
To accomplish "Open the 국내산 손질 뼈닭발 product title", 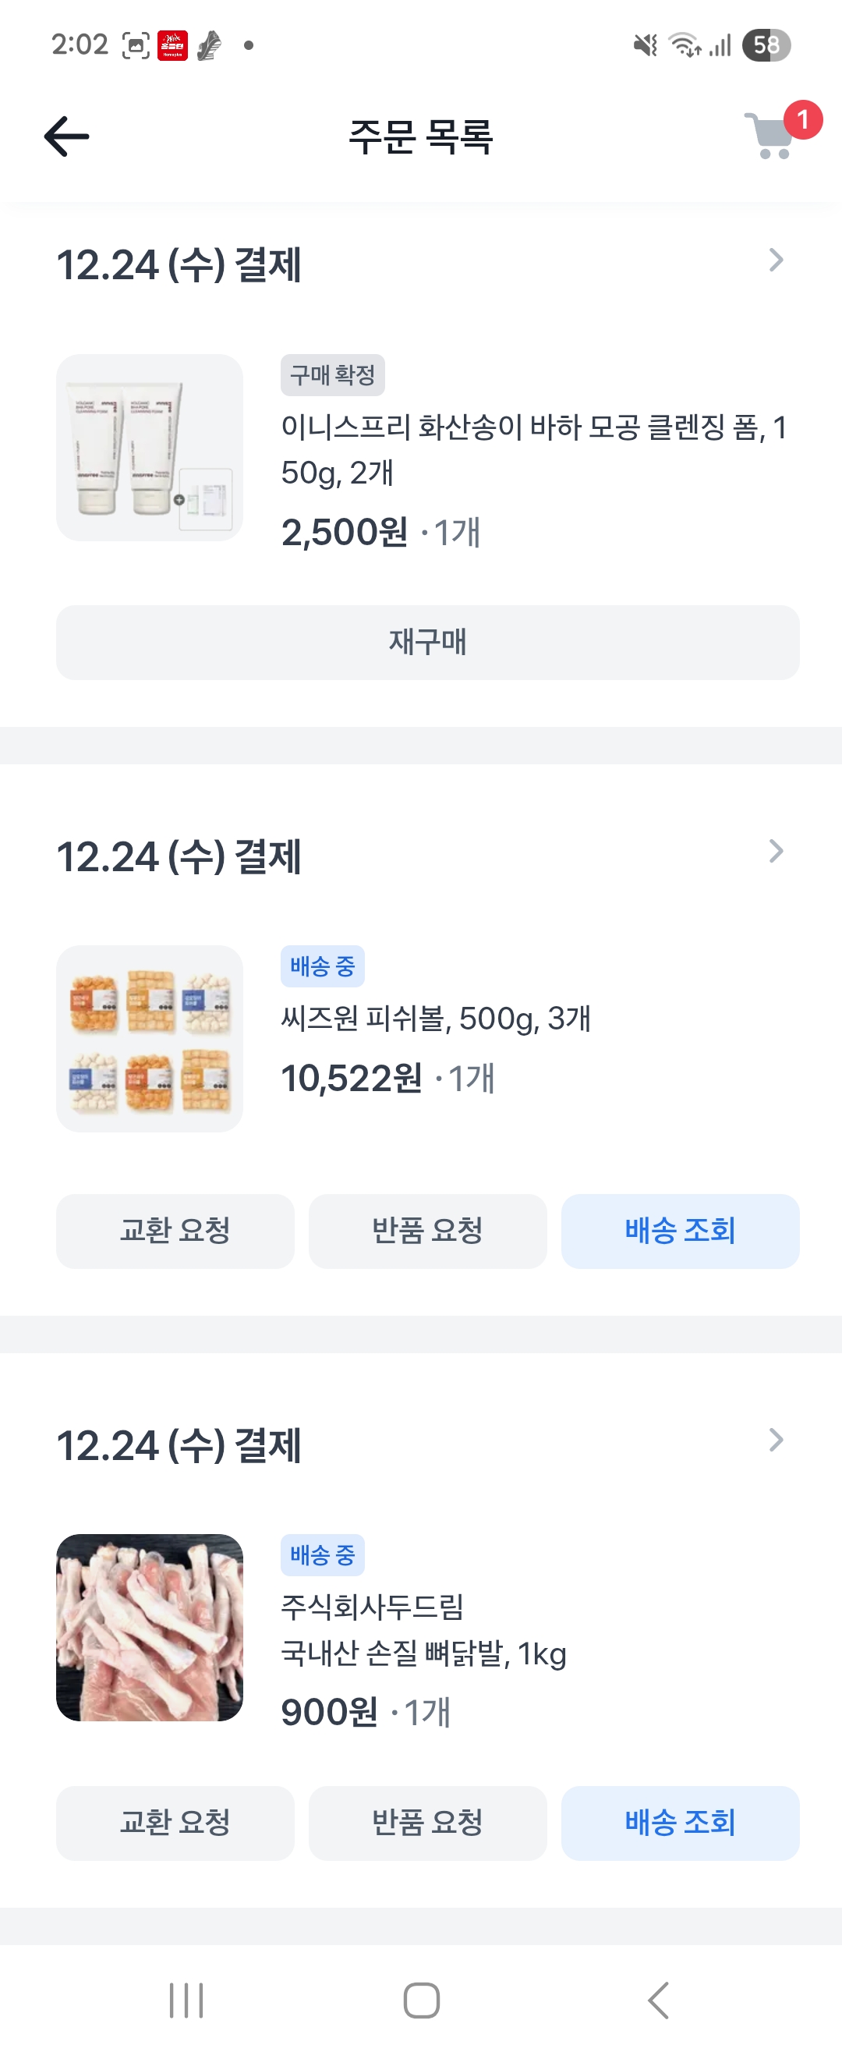I will (x=423, y=1653).
